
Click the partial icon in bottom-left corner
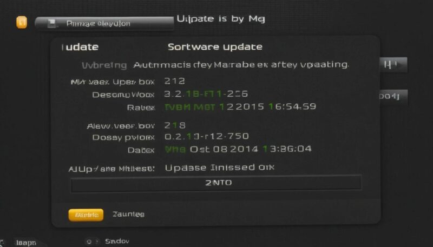pos(2,243)
